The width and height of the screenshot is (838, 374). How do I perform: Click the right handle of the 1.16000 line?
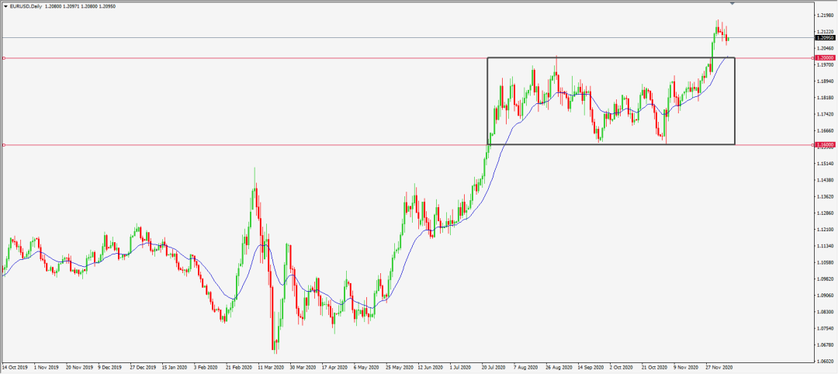(x=812, y=145)
